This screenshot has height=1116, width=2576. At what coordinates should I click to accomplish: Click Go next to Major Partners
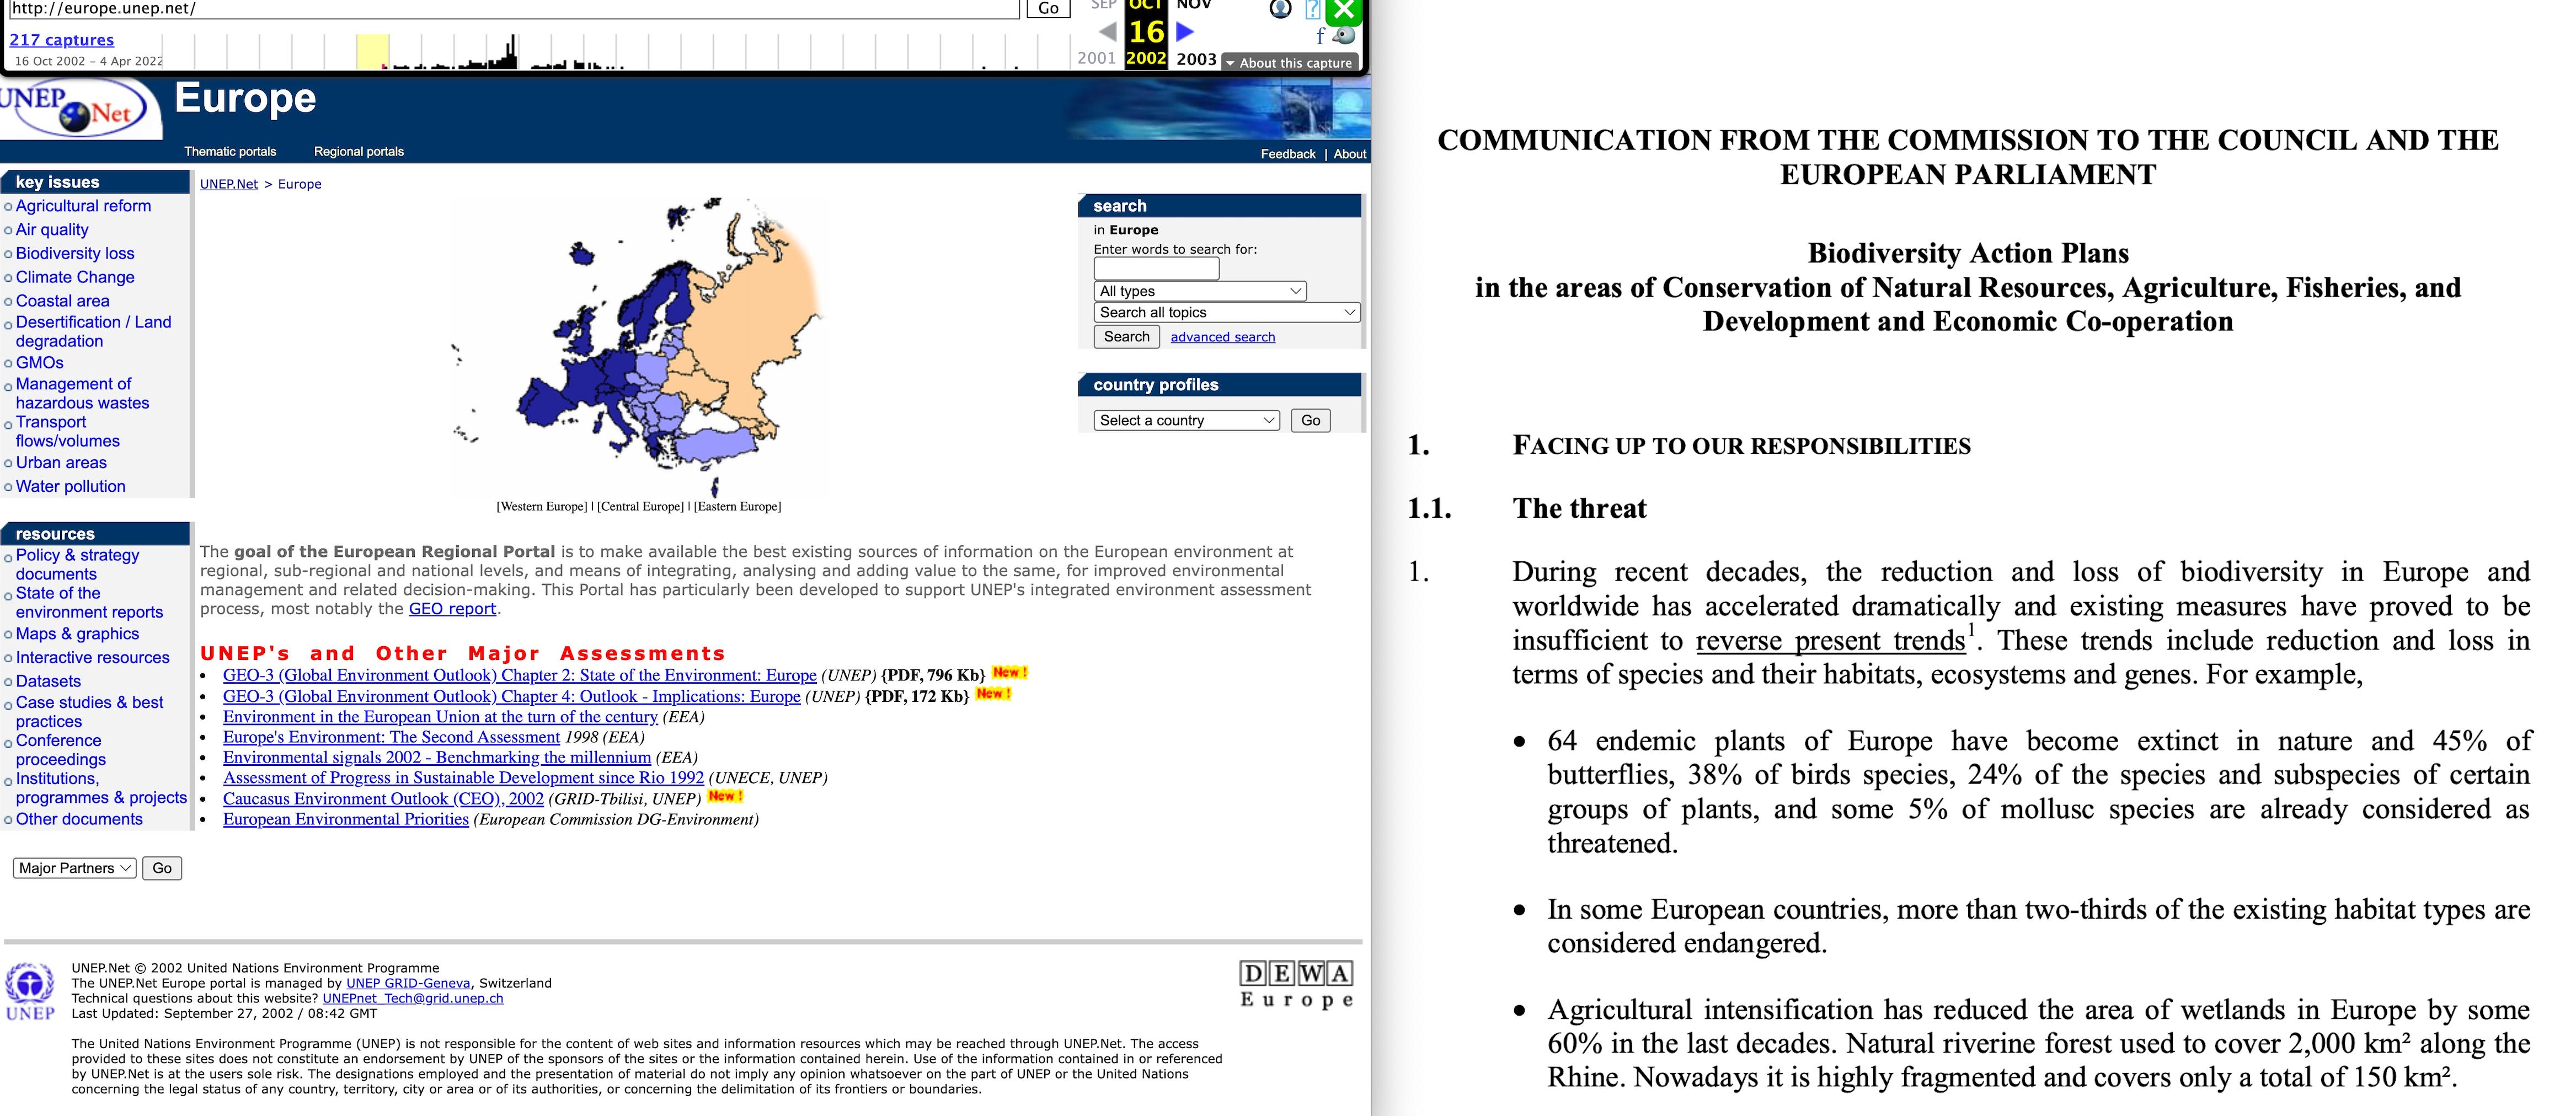click(x=162, y=868)
